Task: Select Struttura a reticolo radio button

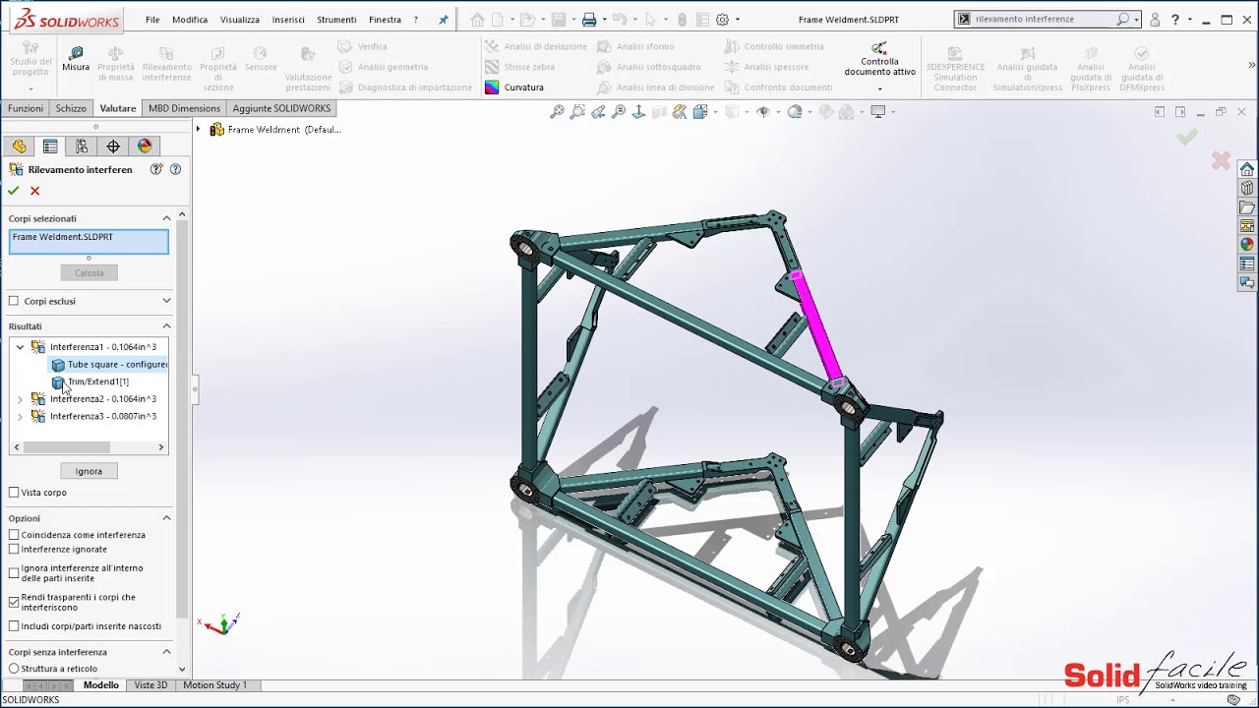Action: point(14,669)
